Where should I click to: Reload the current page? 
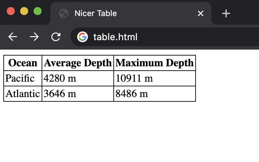[x=55, y=37]
